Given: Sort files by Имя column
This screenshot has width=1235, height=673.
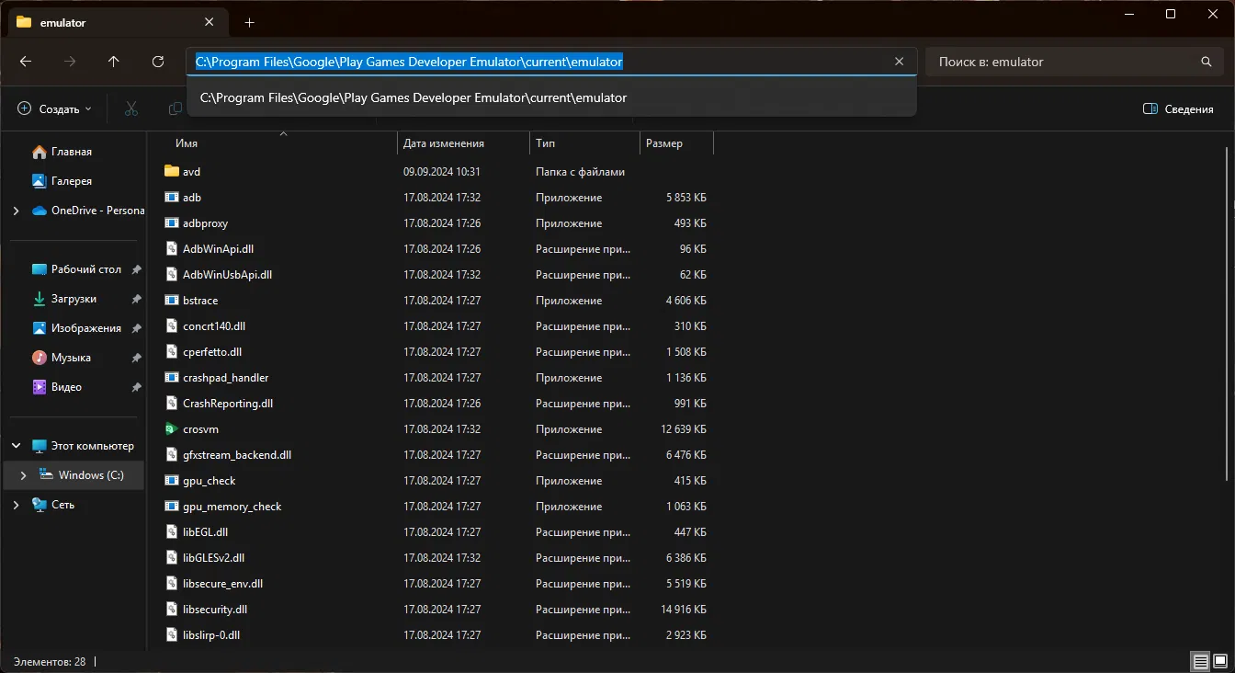Looking at the screenshot, I should coord(187,143).
